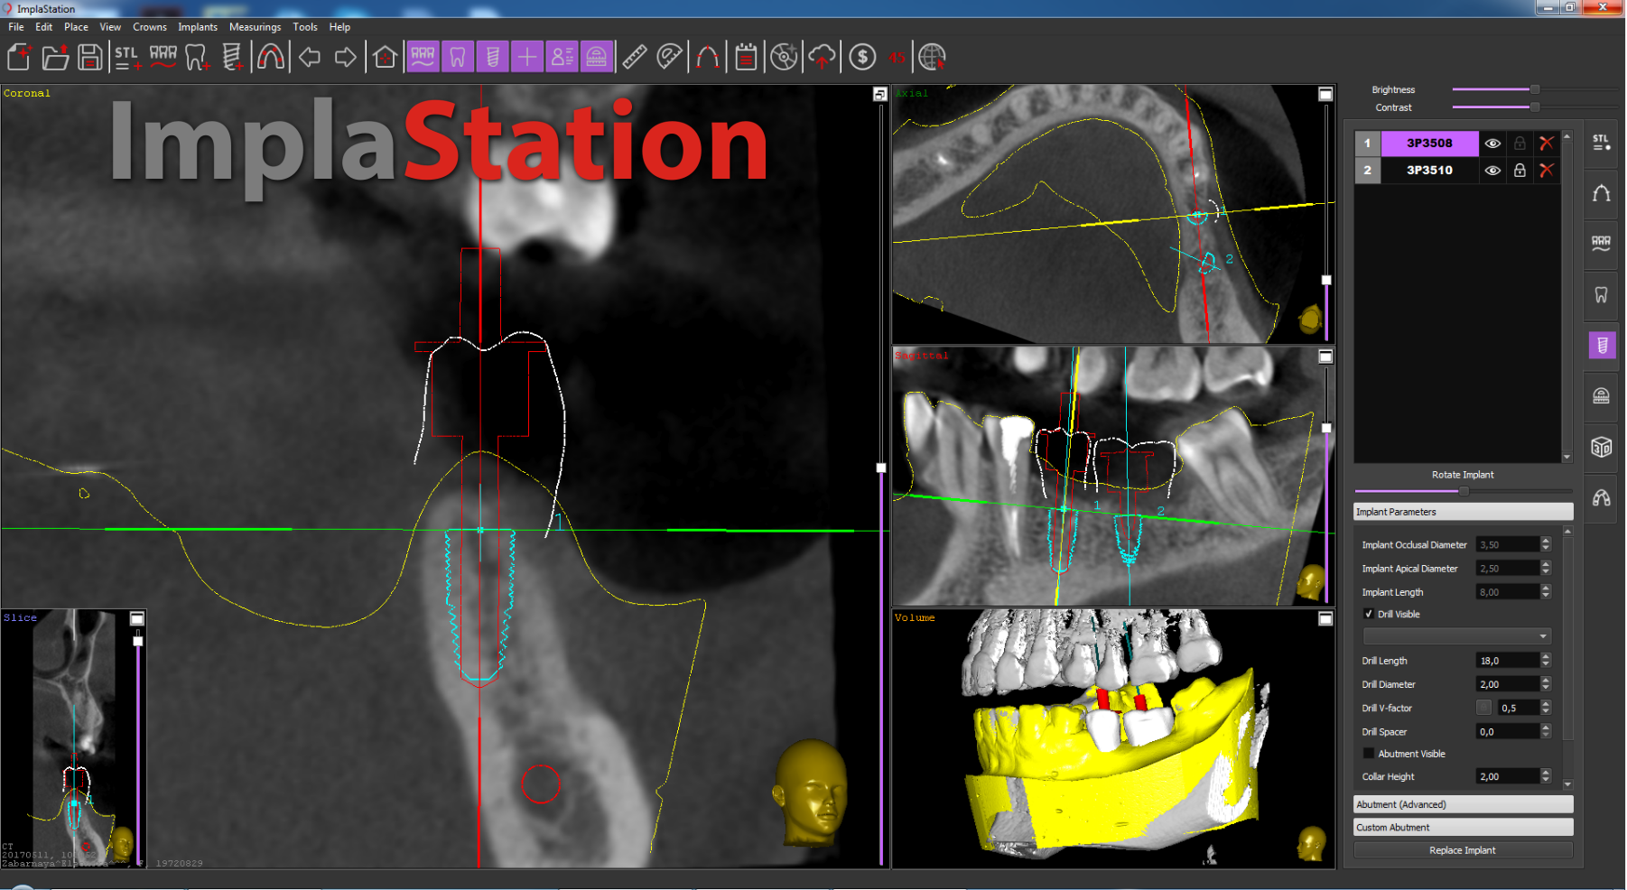Viewport: 1627px width, 890px height.
Task: Open the Edit menu
Action: click(x=43, y=27)
